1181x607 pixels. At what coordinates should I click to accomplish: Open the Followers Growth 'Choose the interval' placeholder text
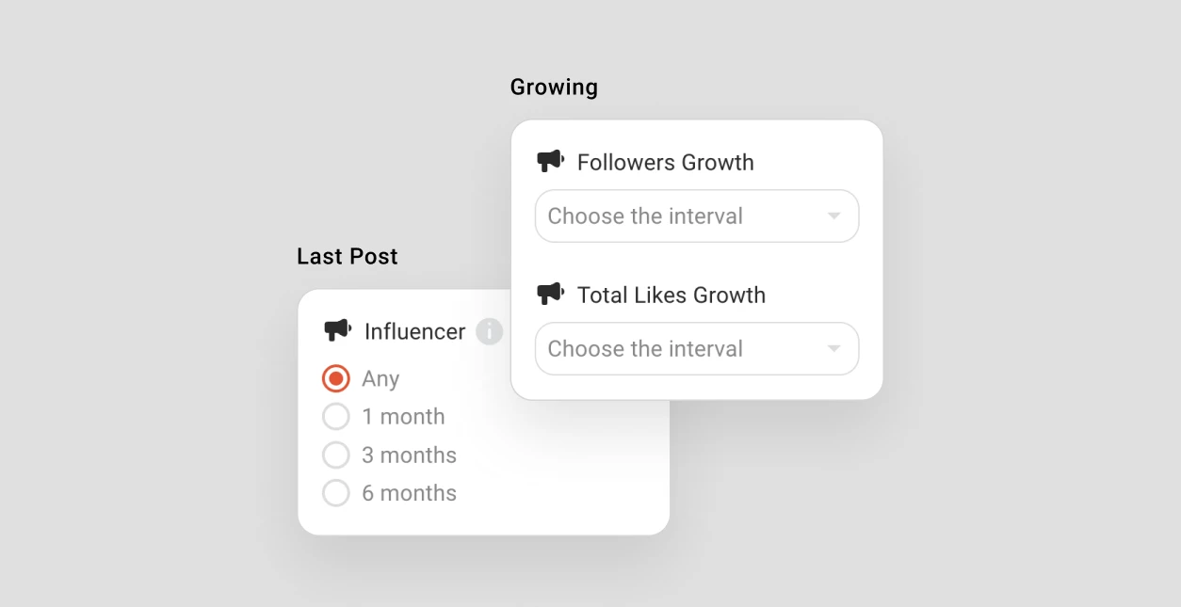[645, 216]
